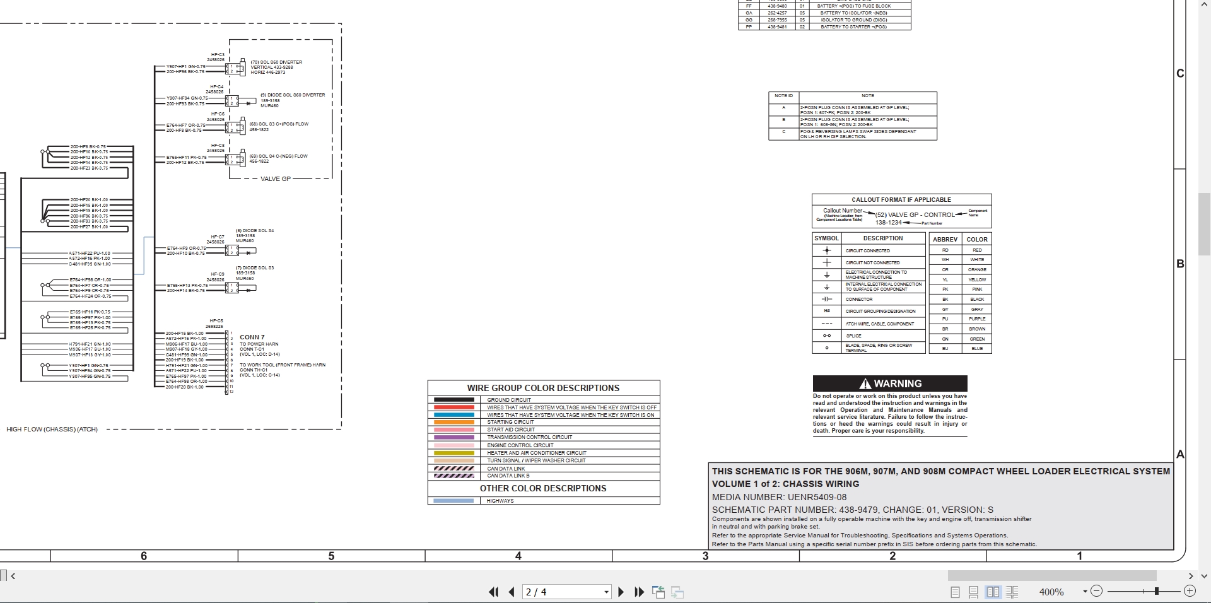
Task: Select the two-page facing view
Action: [993, 592]
